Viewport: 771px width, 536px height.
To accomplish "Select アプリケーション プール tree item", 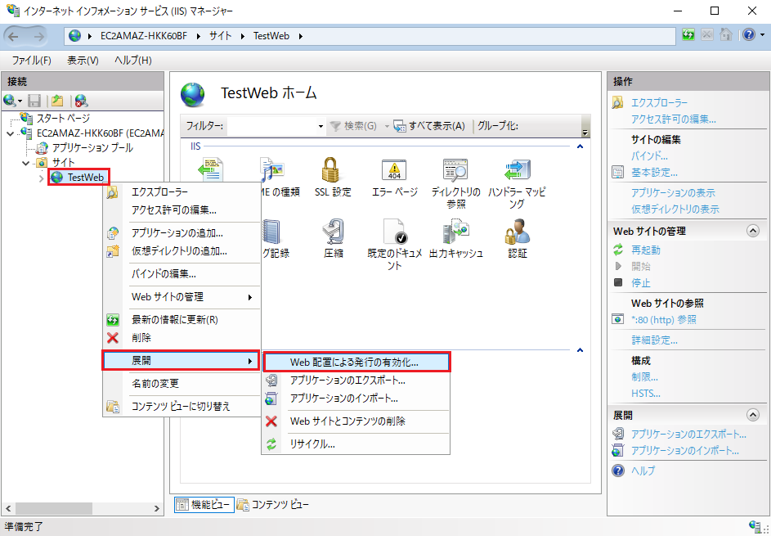I will tap(92, 147).
